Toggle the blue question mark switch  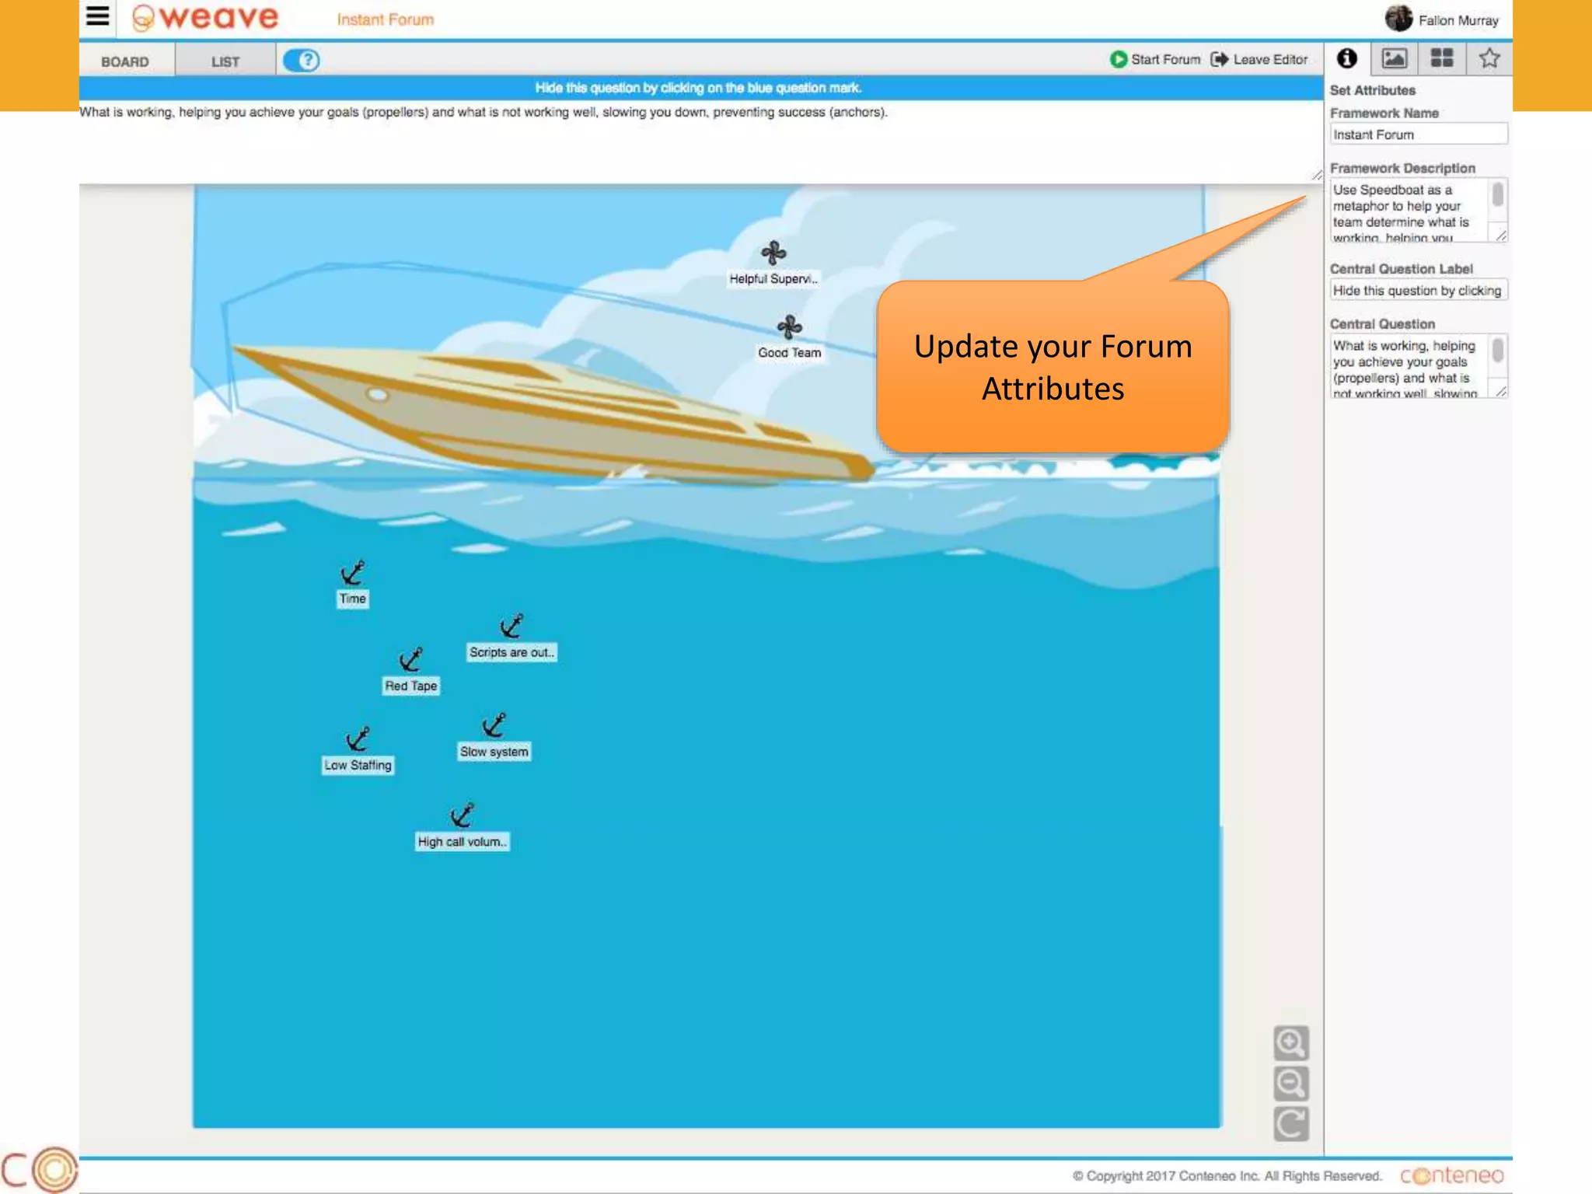click(302, 61)
